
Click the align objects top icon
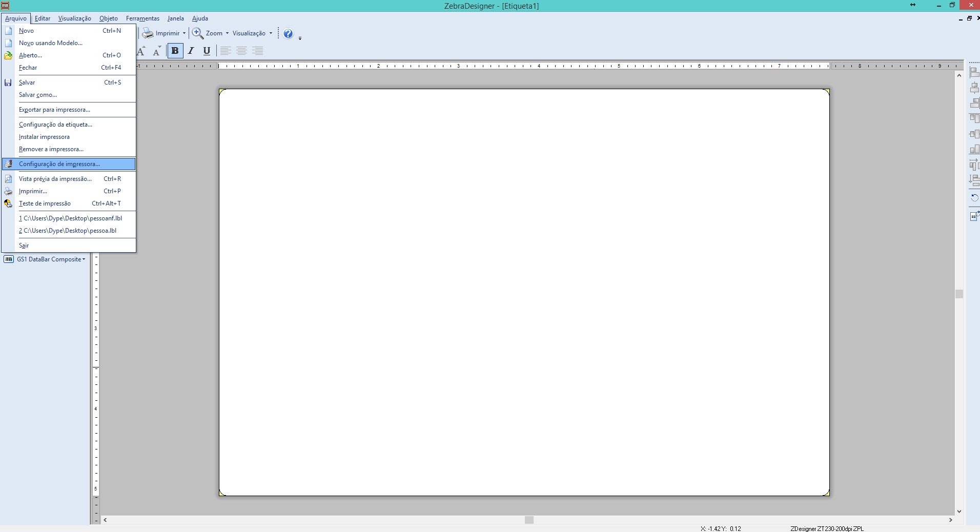point(974,118)
